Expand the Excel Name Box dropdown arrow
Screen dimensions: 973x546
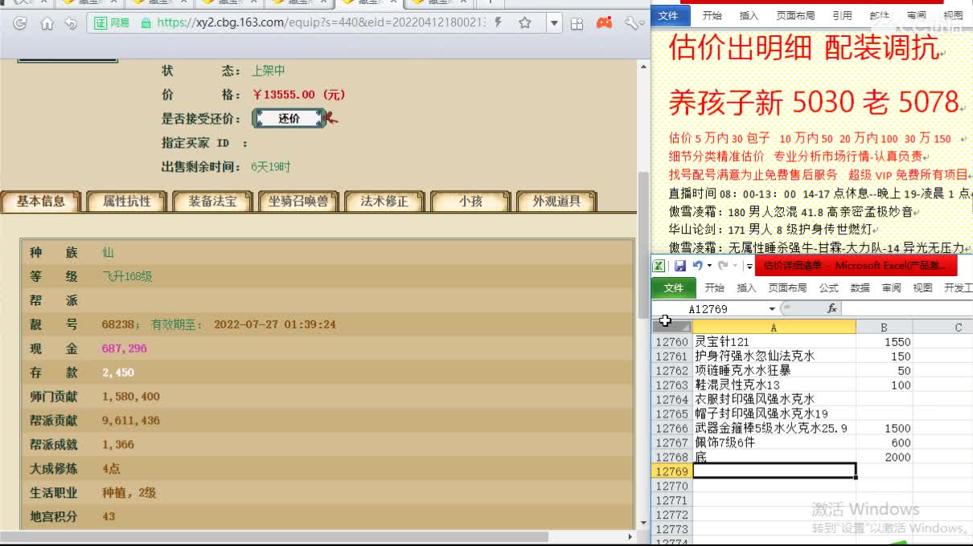772,309
